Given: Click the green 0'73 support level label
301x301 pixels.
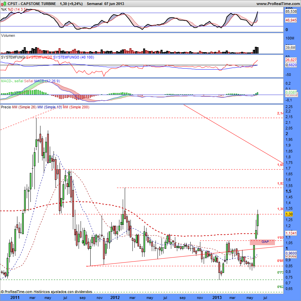Looking at the screenshot, I should click(x=280, y=272).
